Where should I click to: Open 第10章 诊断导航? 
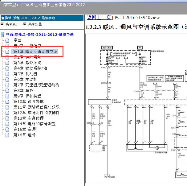pyautogui.click(x=28, y=101)
